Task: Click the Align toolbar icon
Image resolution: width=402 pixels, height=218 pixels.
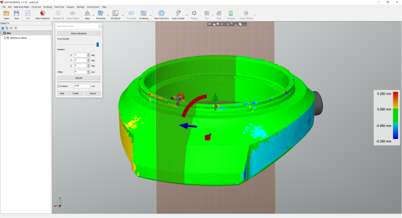Action: [87, 15]
